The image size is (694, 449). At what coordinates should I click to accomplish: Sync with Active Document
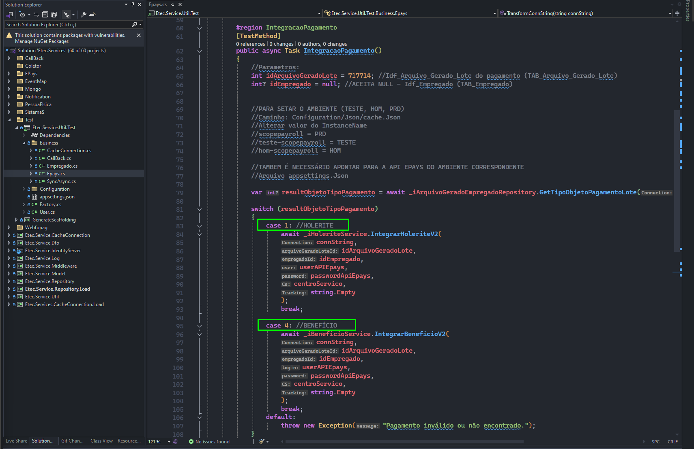point(36,15)
